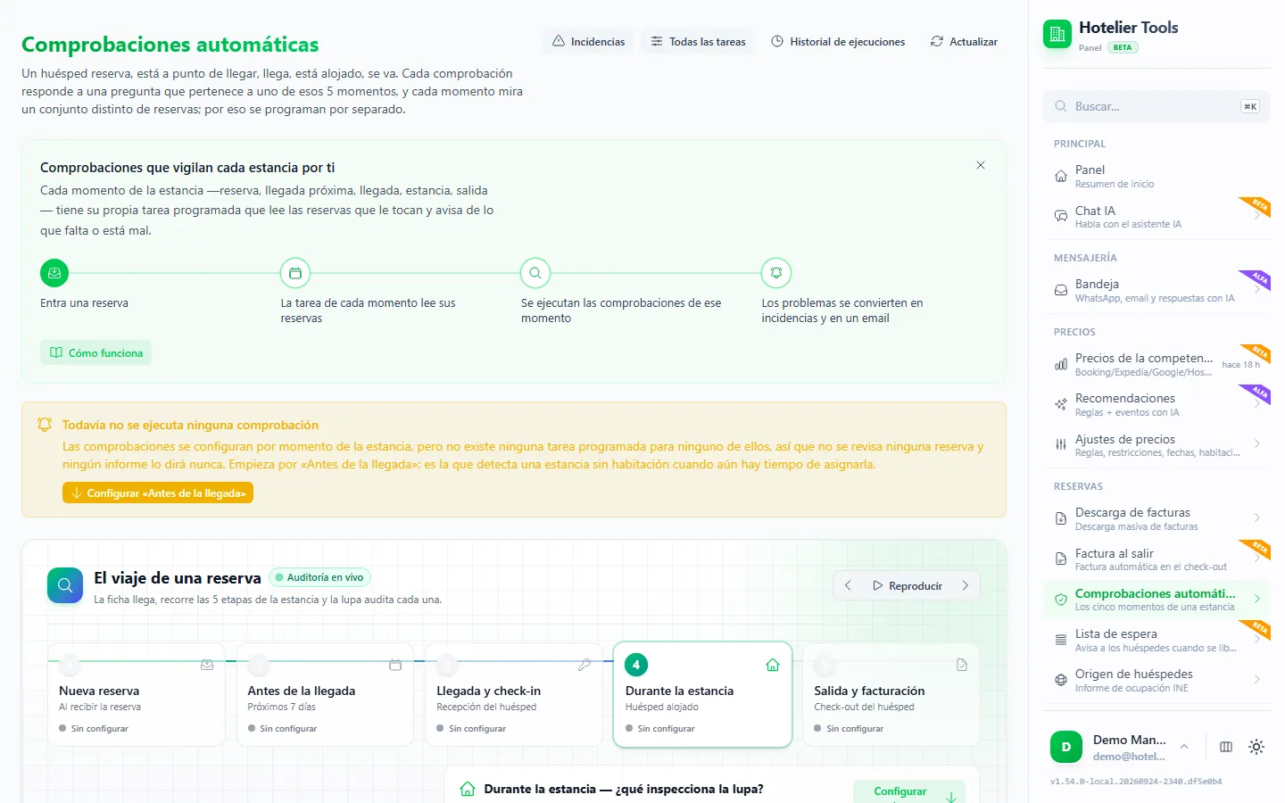This screenshot has height=803, width=1285.
Task: Click the Buscar search field
Action: tap(1156, 106)
